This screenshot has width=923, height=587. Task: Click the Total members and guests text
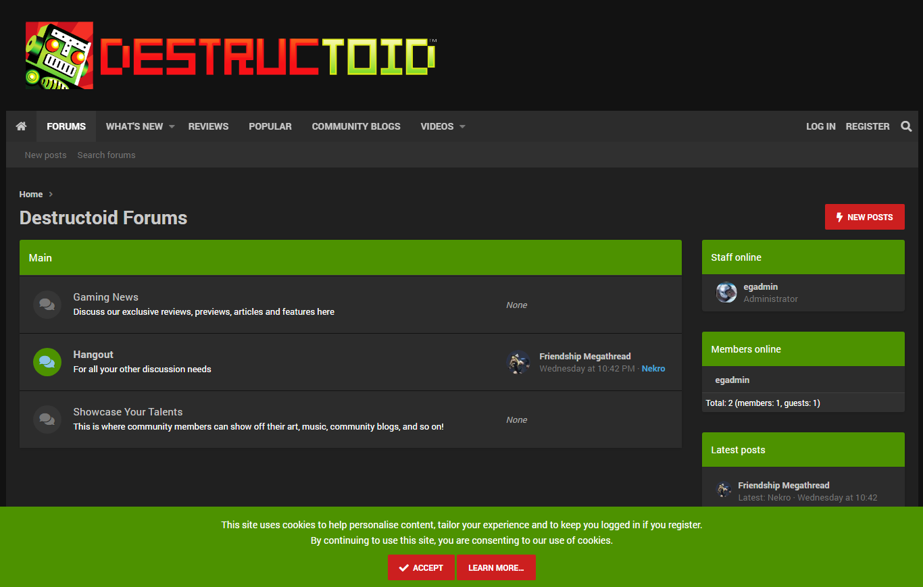point(763,403)
